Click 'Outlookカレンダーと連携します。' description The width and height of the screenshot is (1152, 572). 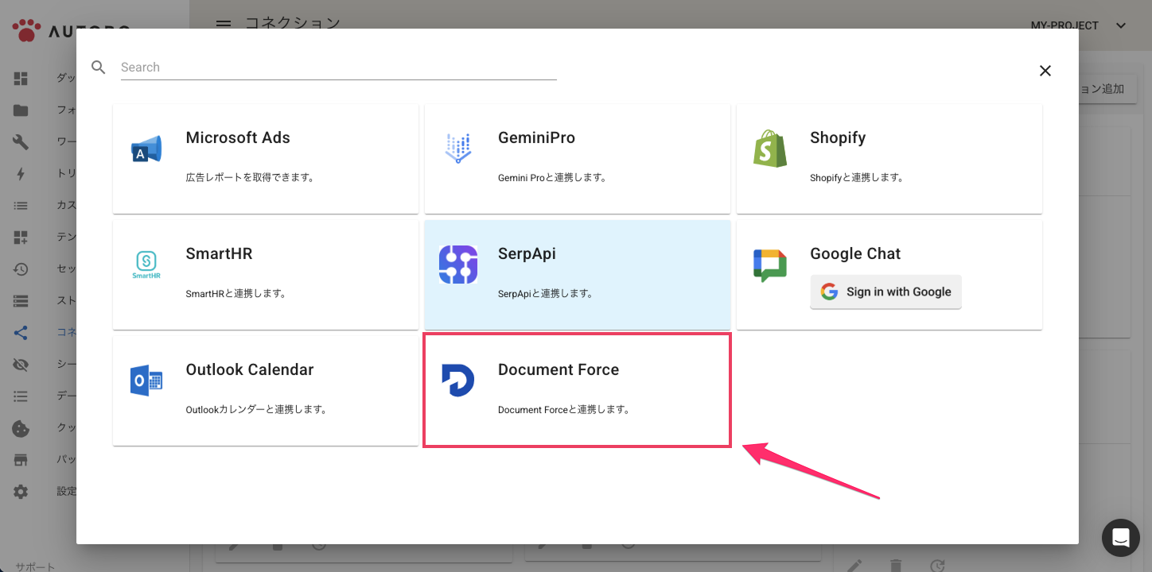(256, 410)
